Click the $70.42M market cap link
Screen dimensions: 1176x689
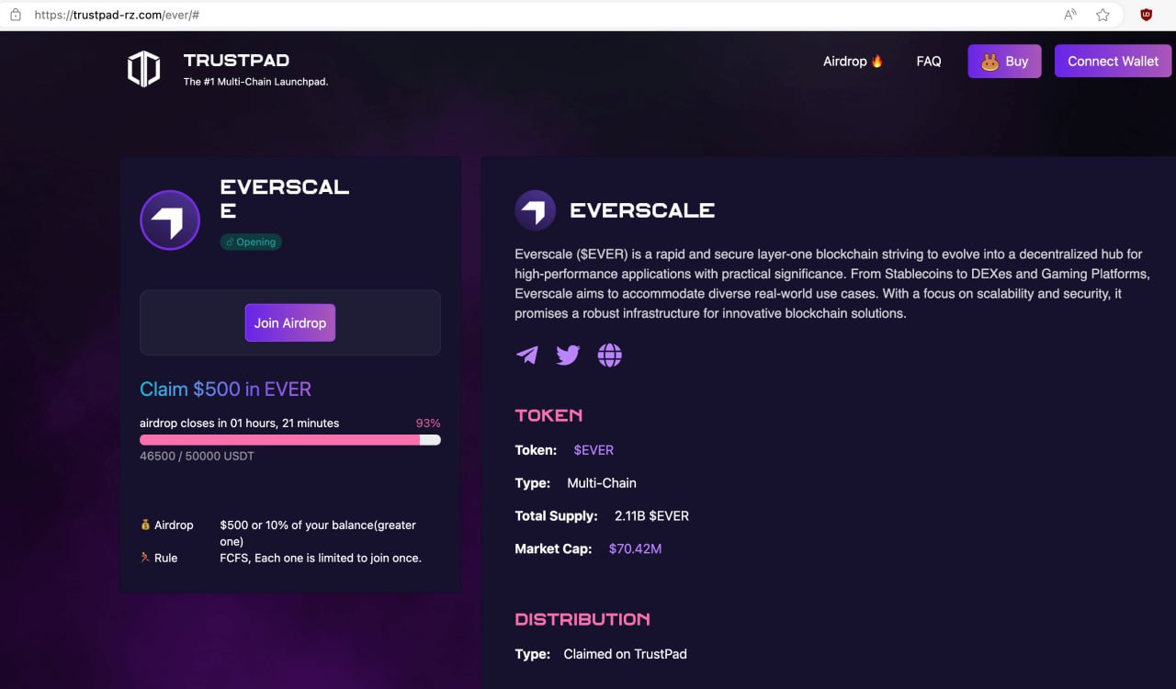635,548
